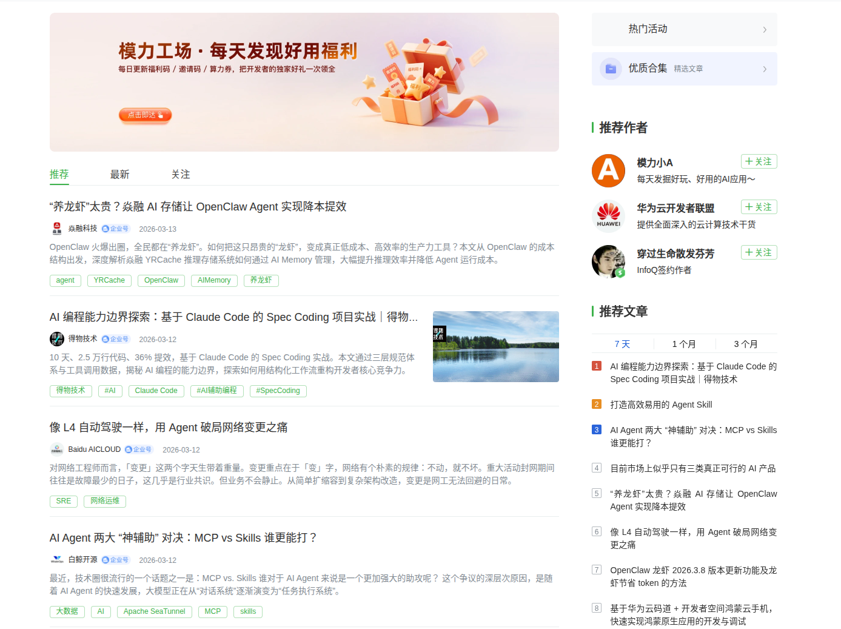Click the 穿过生命散发芬芳 author avatar

[x=608, y=262]
